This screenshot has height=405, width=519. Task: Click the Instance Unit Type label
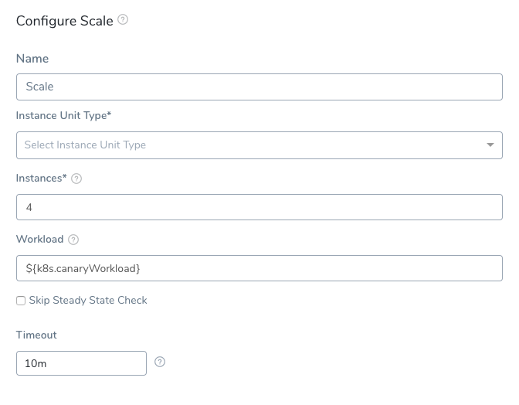click(63, 116)
